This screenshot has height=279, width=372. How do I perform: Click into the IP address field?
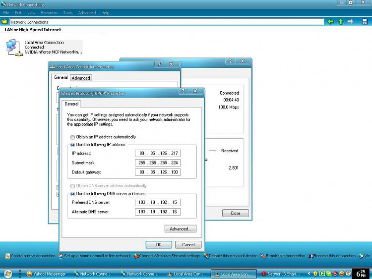coord(158,153)
